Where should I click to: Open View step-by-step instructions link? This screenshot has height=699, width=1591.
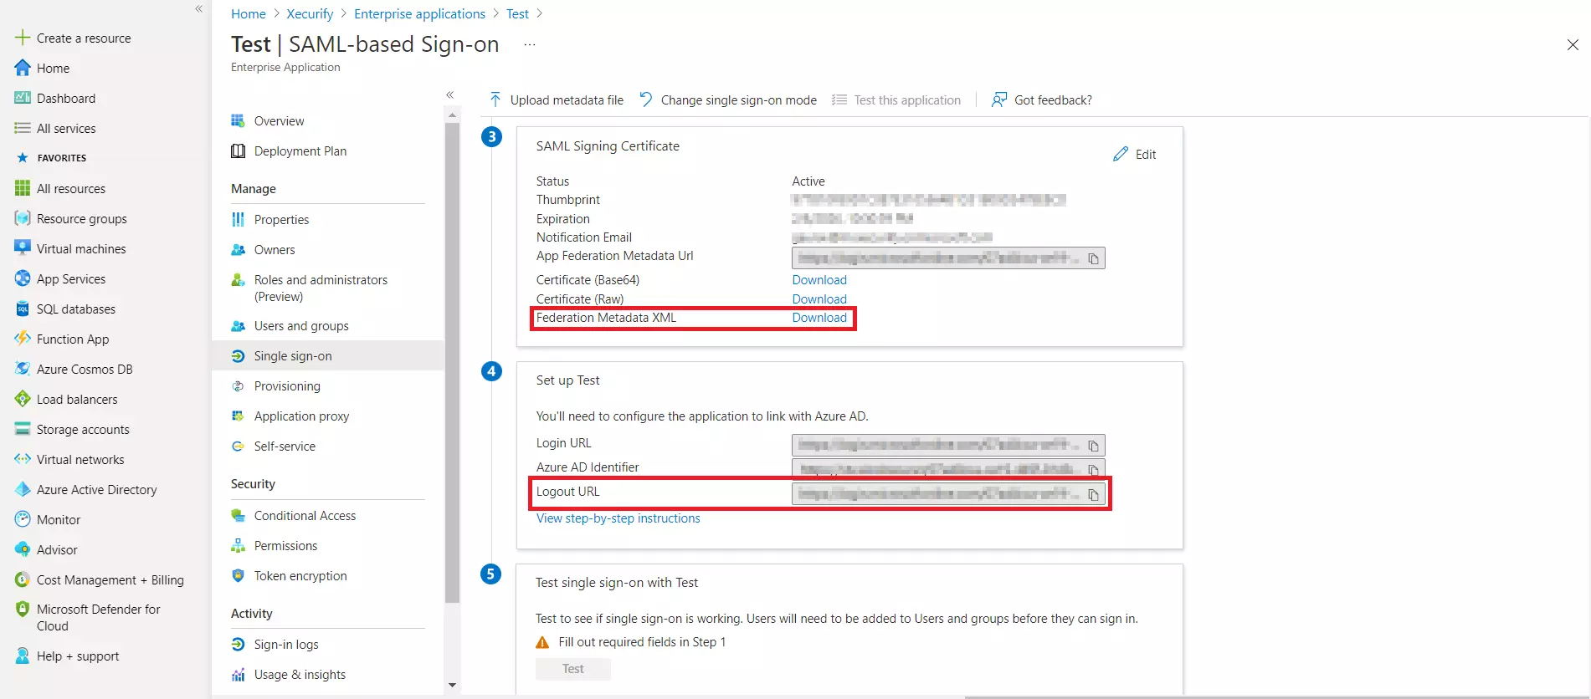618,518
